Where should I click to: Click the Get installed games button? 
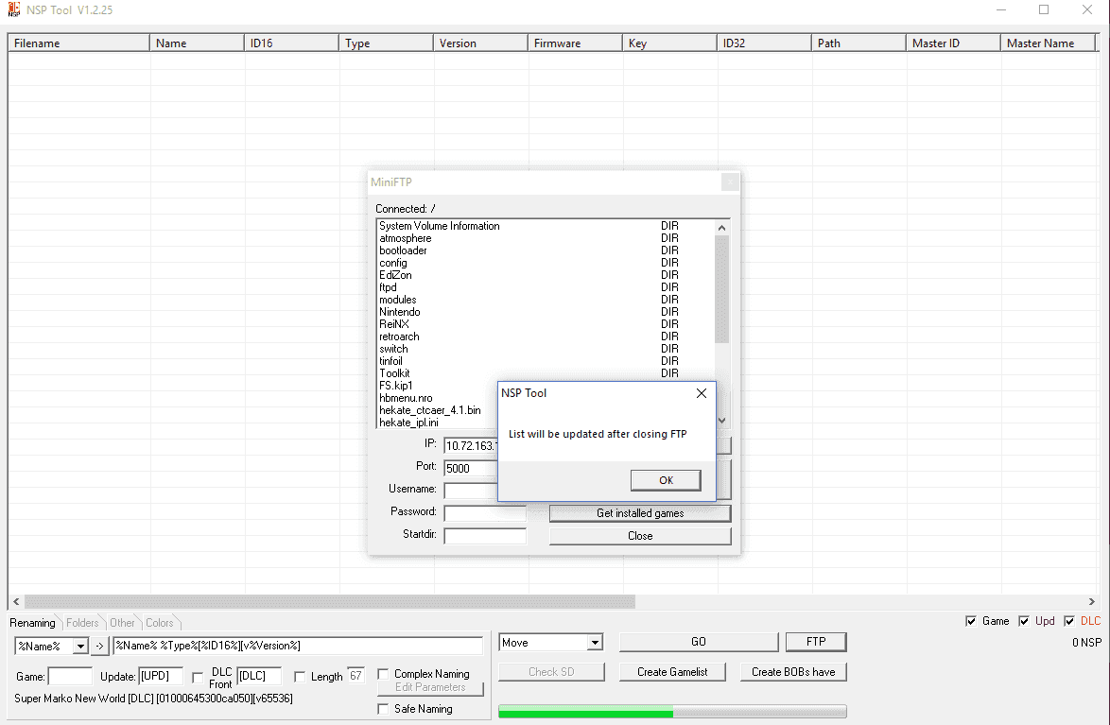click(x=640, y=513)
